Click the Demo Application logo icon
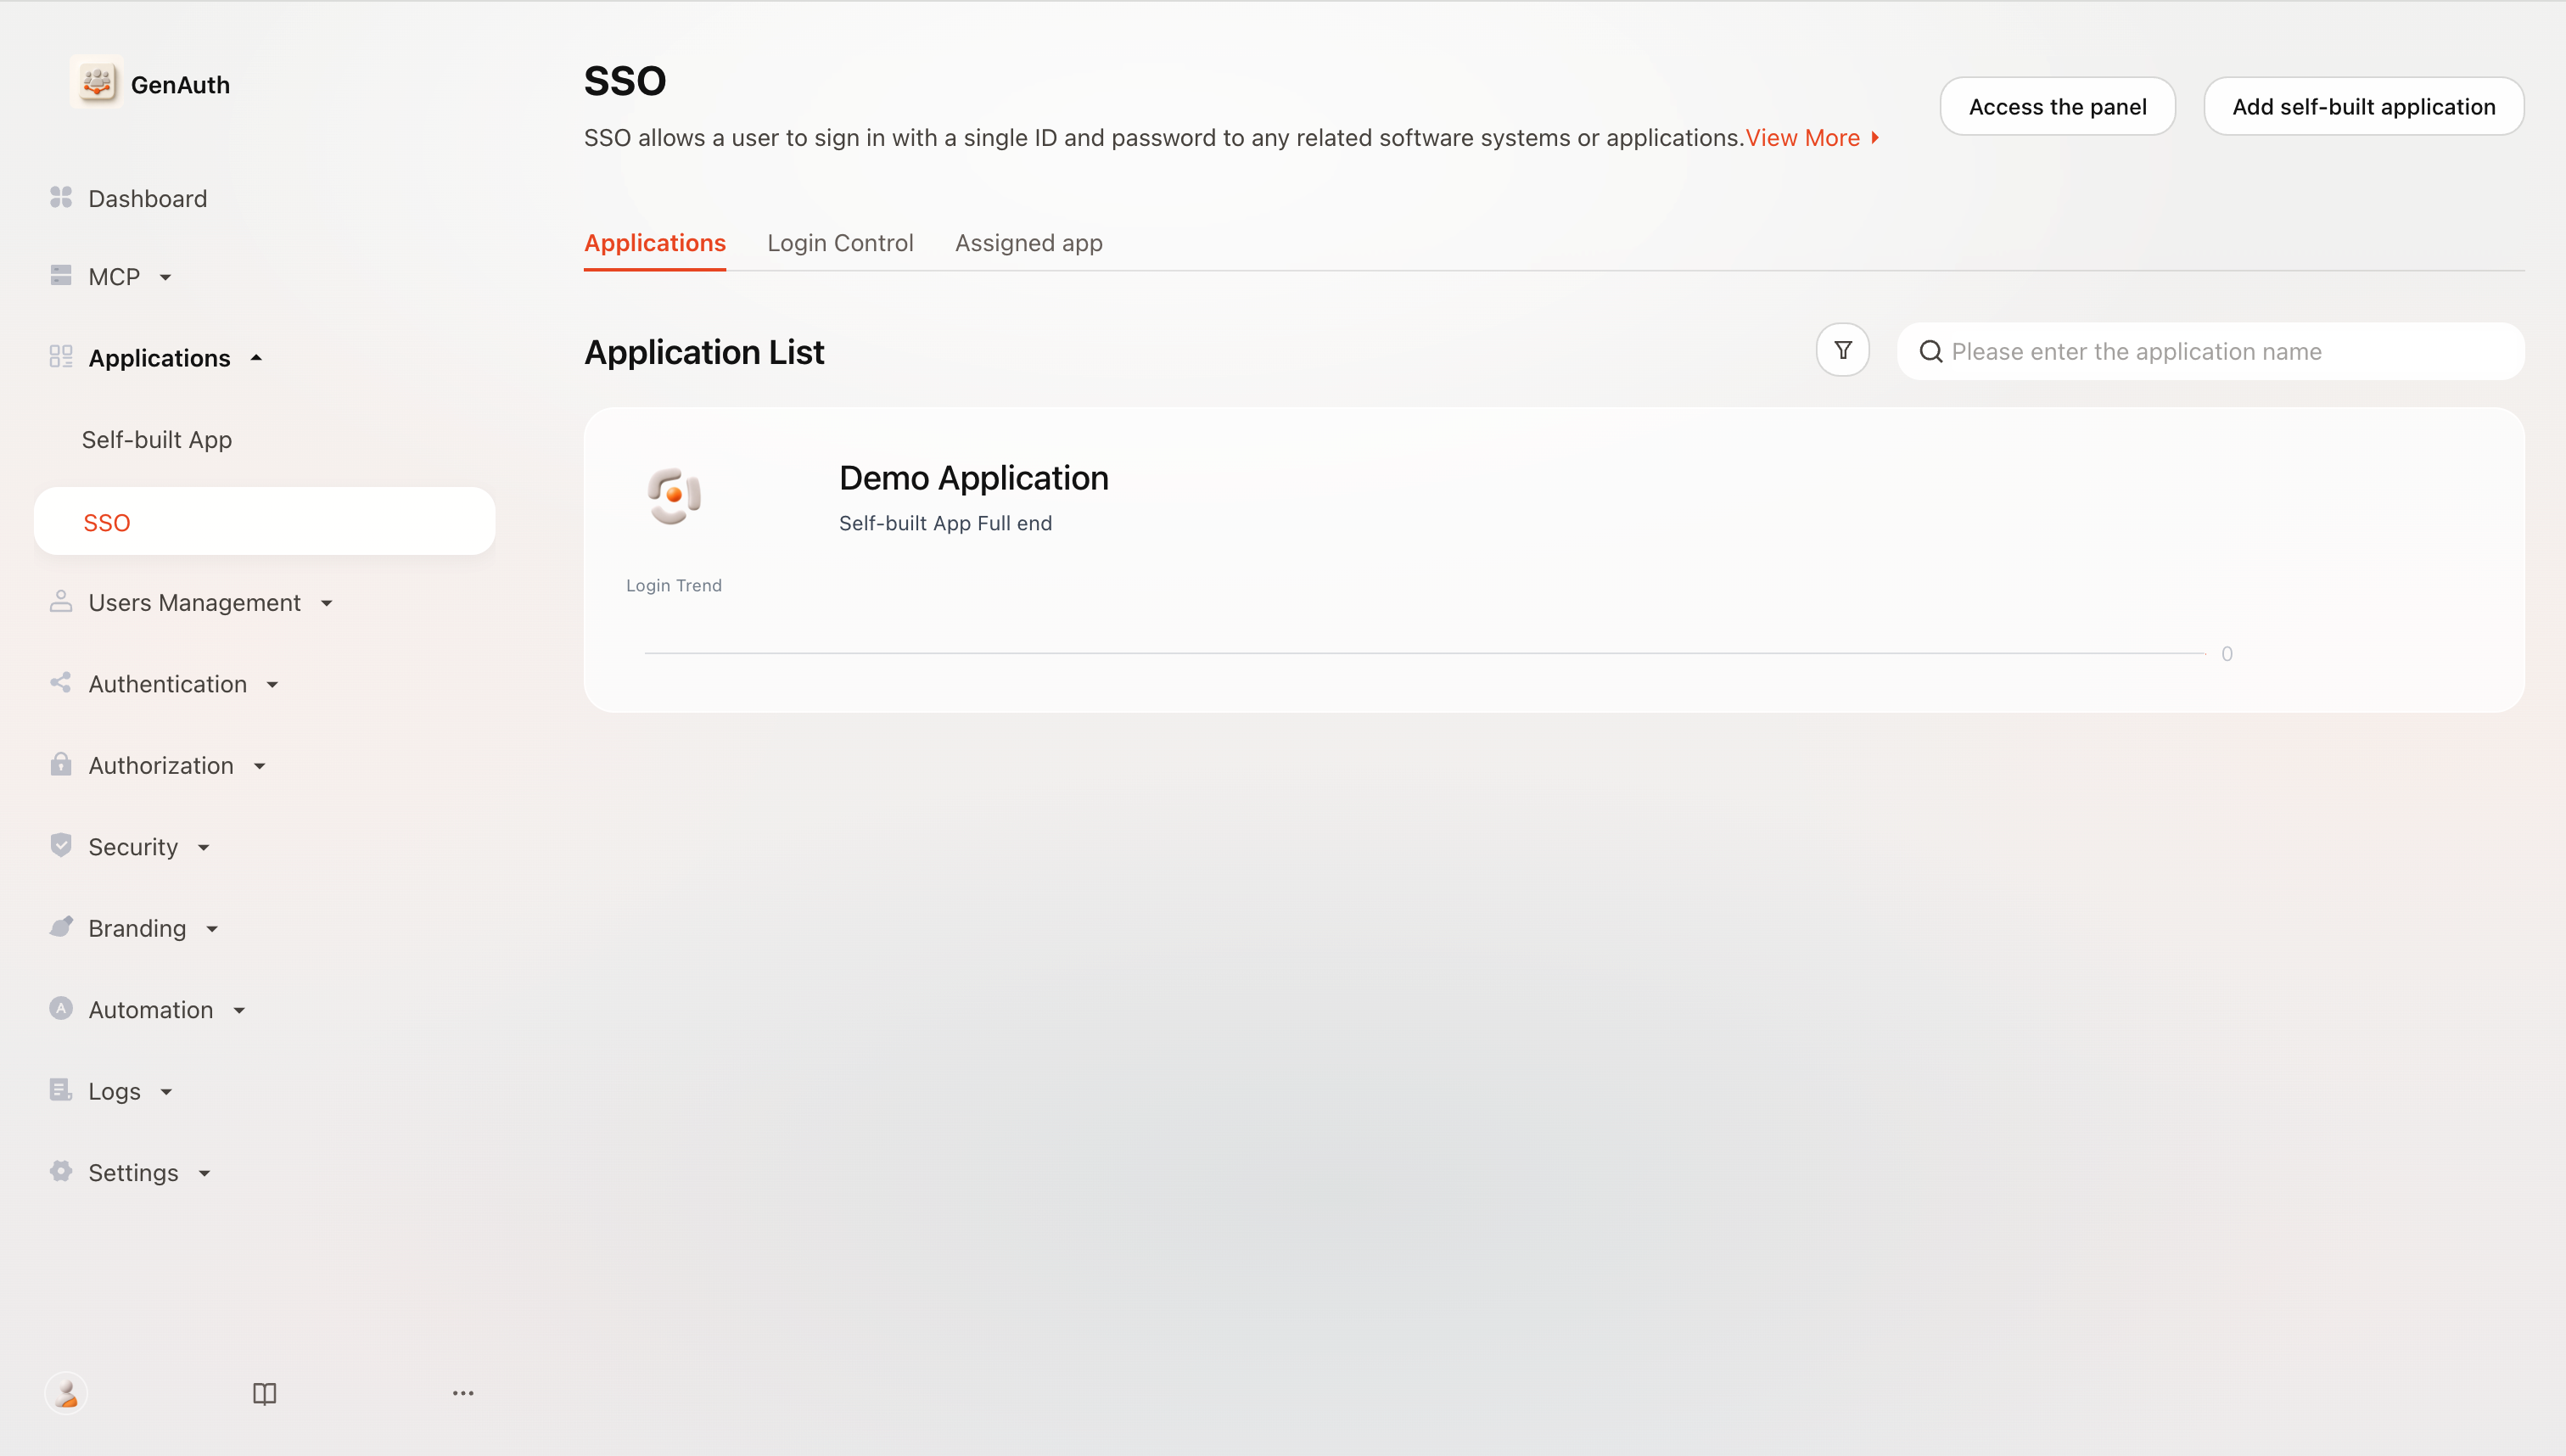Screen dimensions: 2566x1456 click(674, 495)
